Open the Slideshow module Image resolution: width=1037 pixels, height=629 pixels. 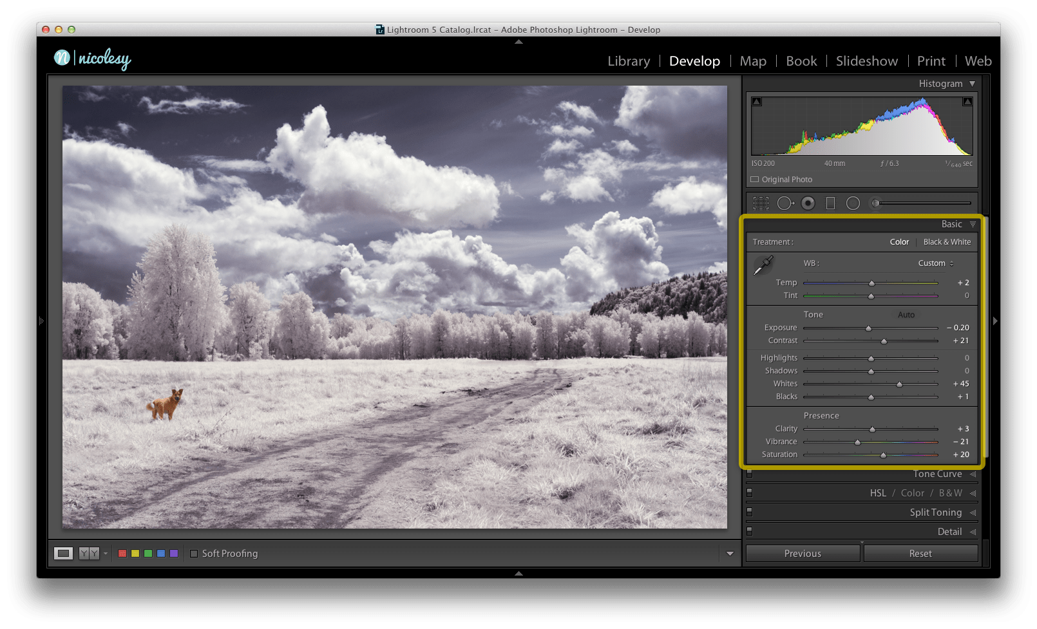click(x=866, y=61)
